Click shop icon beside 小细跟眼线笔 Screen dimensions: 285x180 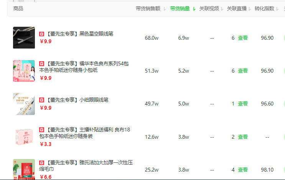click(42, 100)
